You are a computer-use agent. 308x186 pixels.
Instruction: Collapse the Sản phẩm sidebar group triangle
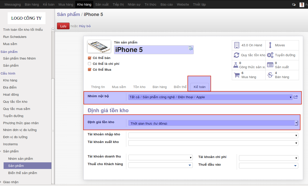coord(1,151)
